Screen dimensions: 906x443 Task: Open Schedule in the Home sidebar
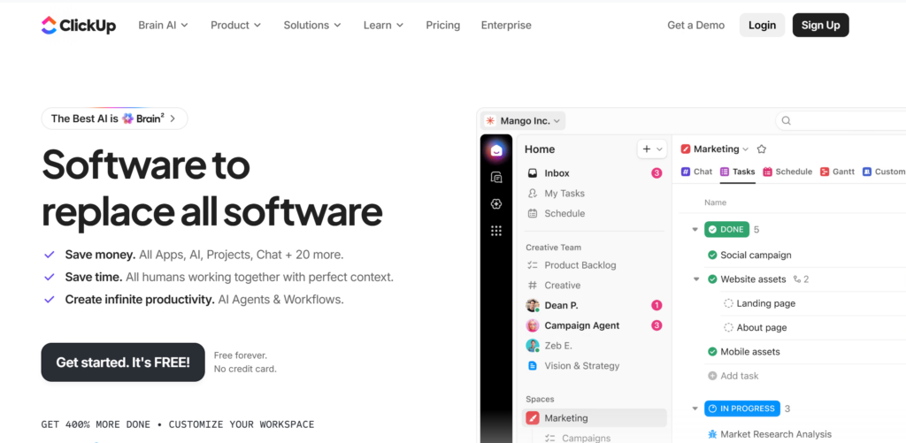[x=594, y=214]
